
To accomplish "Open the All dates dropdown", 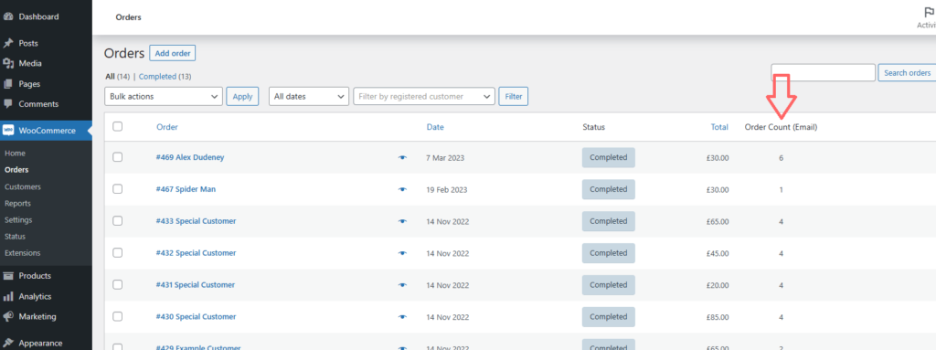I will point(309,96).
